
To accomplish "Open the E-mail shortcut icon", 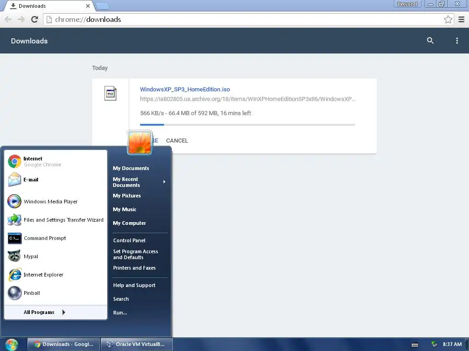I will 14,180.
